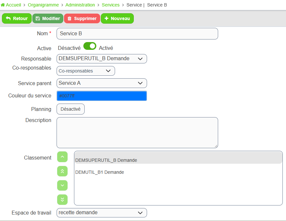Save changes with Modifier button

48,18
